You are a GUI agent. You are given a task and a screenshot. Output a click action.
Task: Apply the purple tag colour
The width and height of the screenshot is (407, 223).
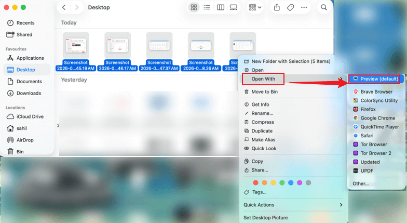point(300,183)
